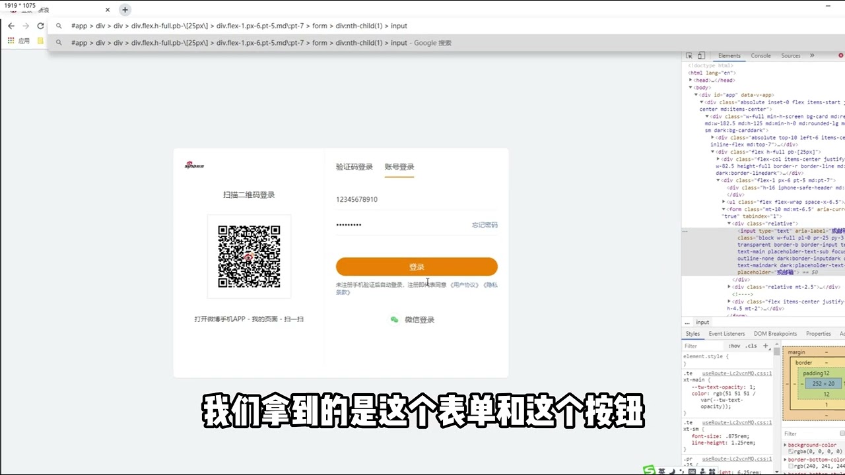Click the account input showing 12345678910

coord(417,199)
